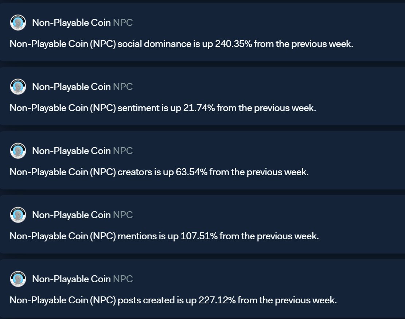Open the social dominance up 240.35% message
This screenshot has width=405, height=319.
(x=181, y=44)
